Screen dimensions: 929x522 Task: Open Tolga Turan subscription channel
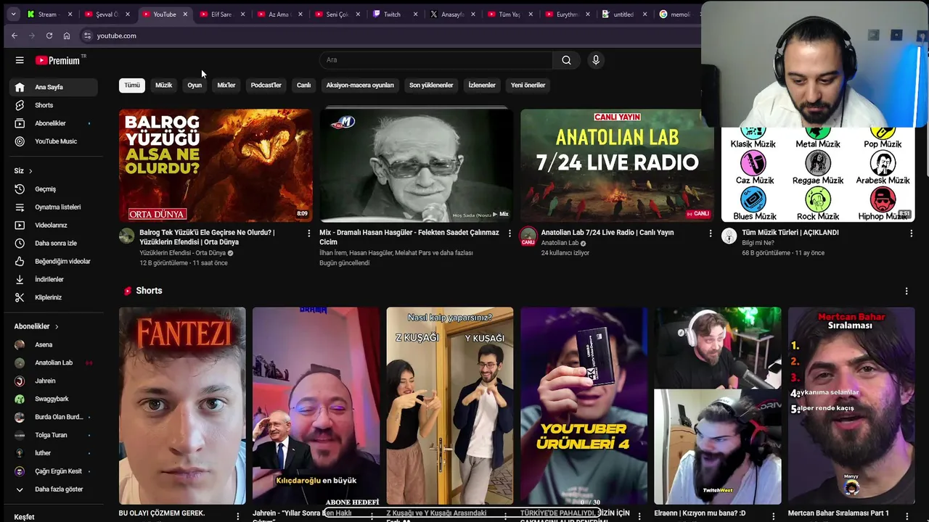(54, 435)
